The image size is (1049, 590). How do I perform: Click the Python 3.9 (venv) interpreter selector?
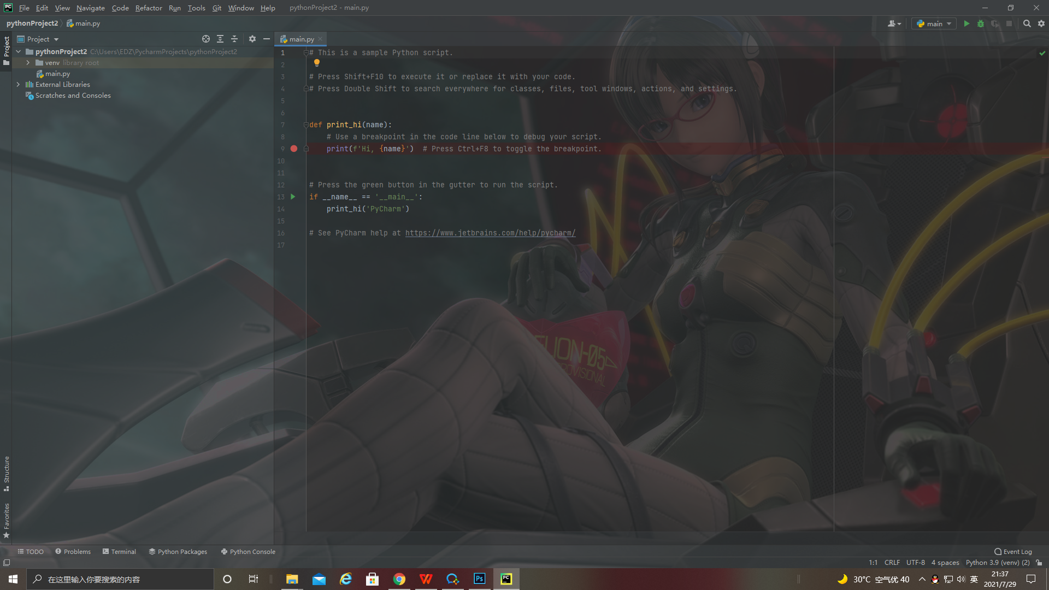coord(997,562)
